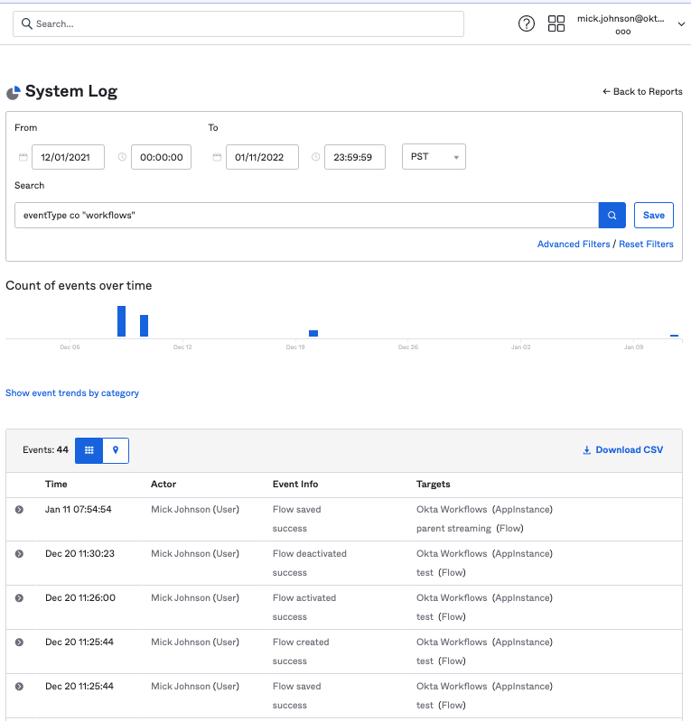Click the Save search button
The image size is (691, 721).
point(654,216)
